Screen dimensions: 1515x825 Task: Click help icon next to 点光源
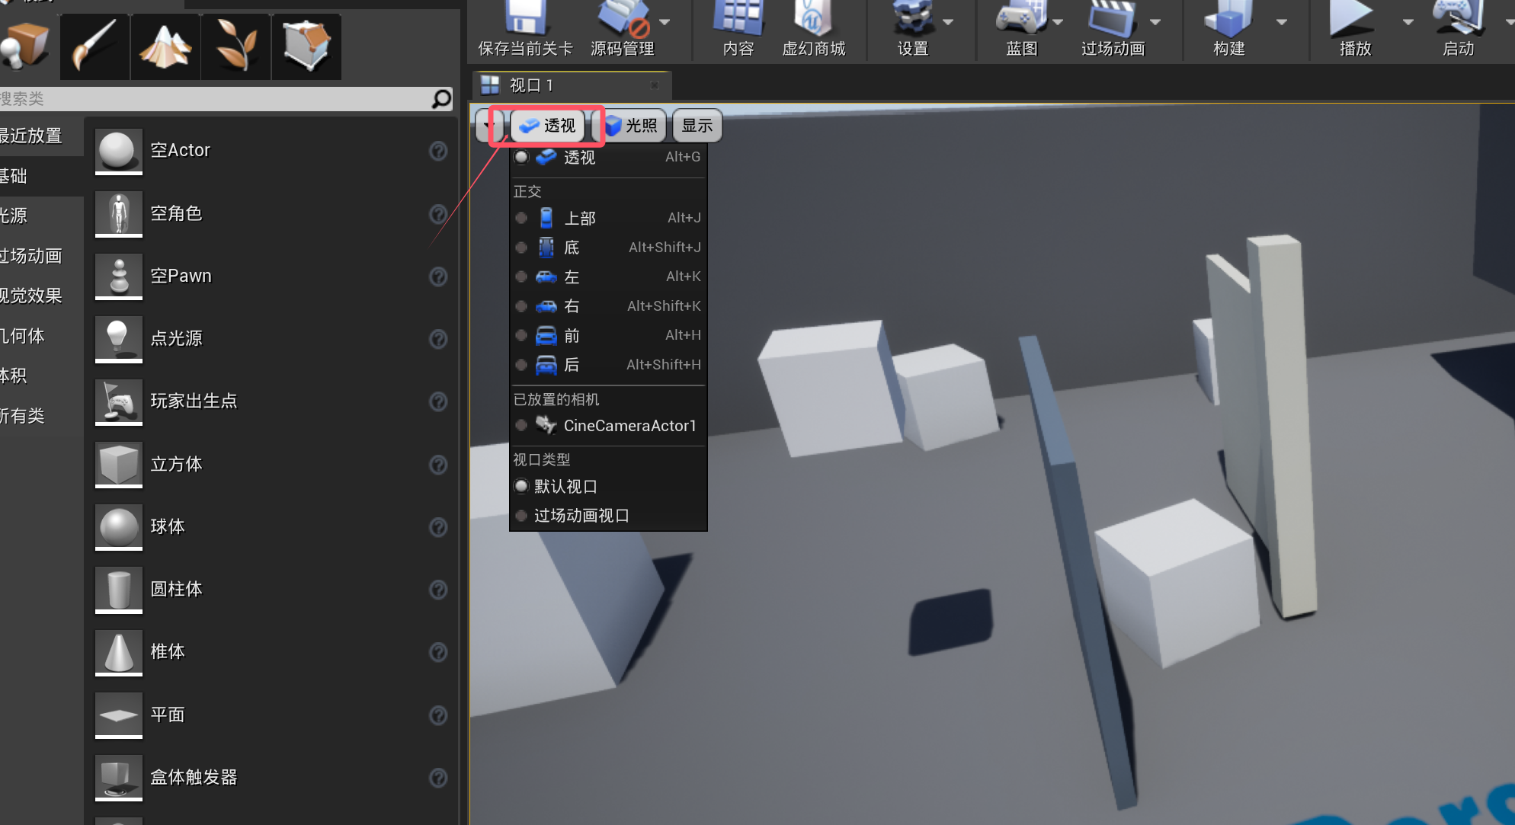tap(438, 339)
